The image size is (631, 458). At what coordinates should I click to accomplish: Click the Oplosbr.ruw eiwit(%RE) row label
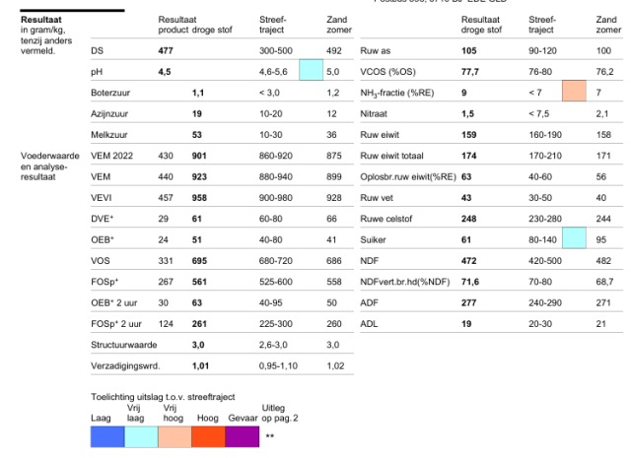[x=408, y=176]
